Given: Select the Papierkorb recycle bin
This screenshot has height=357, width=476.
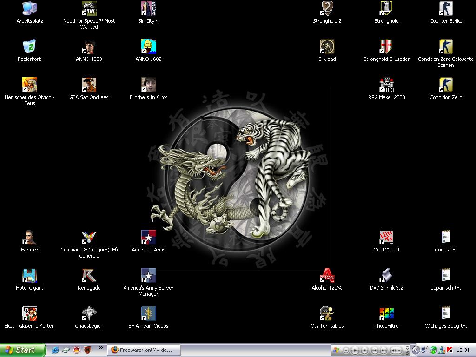Looking at the screenshot, I should pos(29,46).
